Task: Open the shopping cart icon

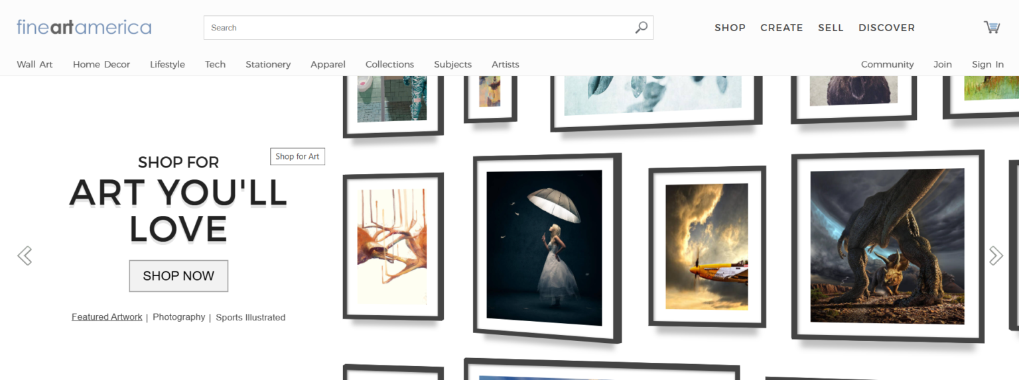Action: (x=992, y=27)
